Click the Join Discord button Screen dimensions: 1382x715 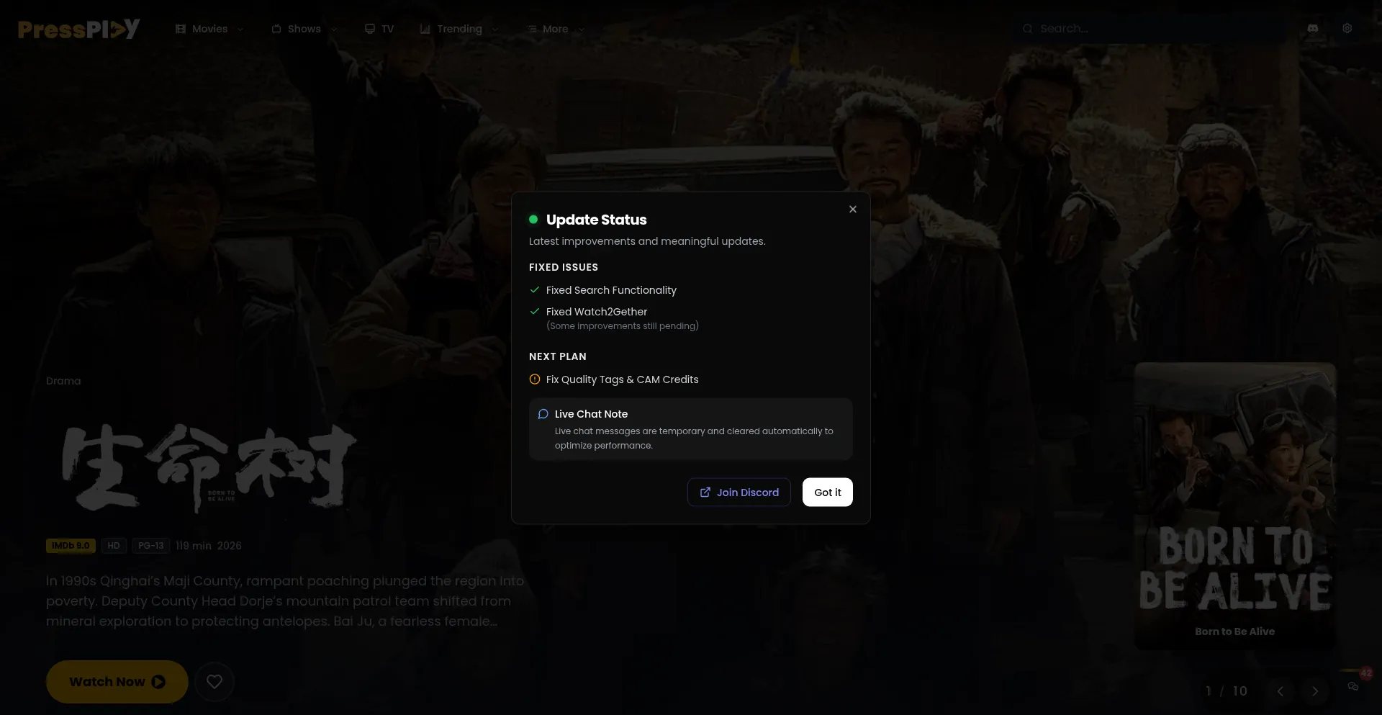point(739,493)
